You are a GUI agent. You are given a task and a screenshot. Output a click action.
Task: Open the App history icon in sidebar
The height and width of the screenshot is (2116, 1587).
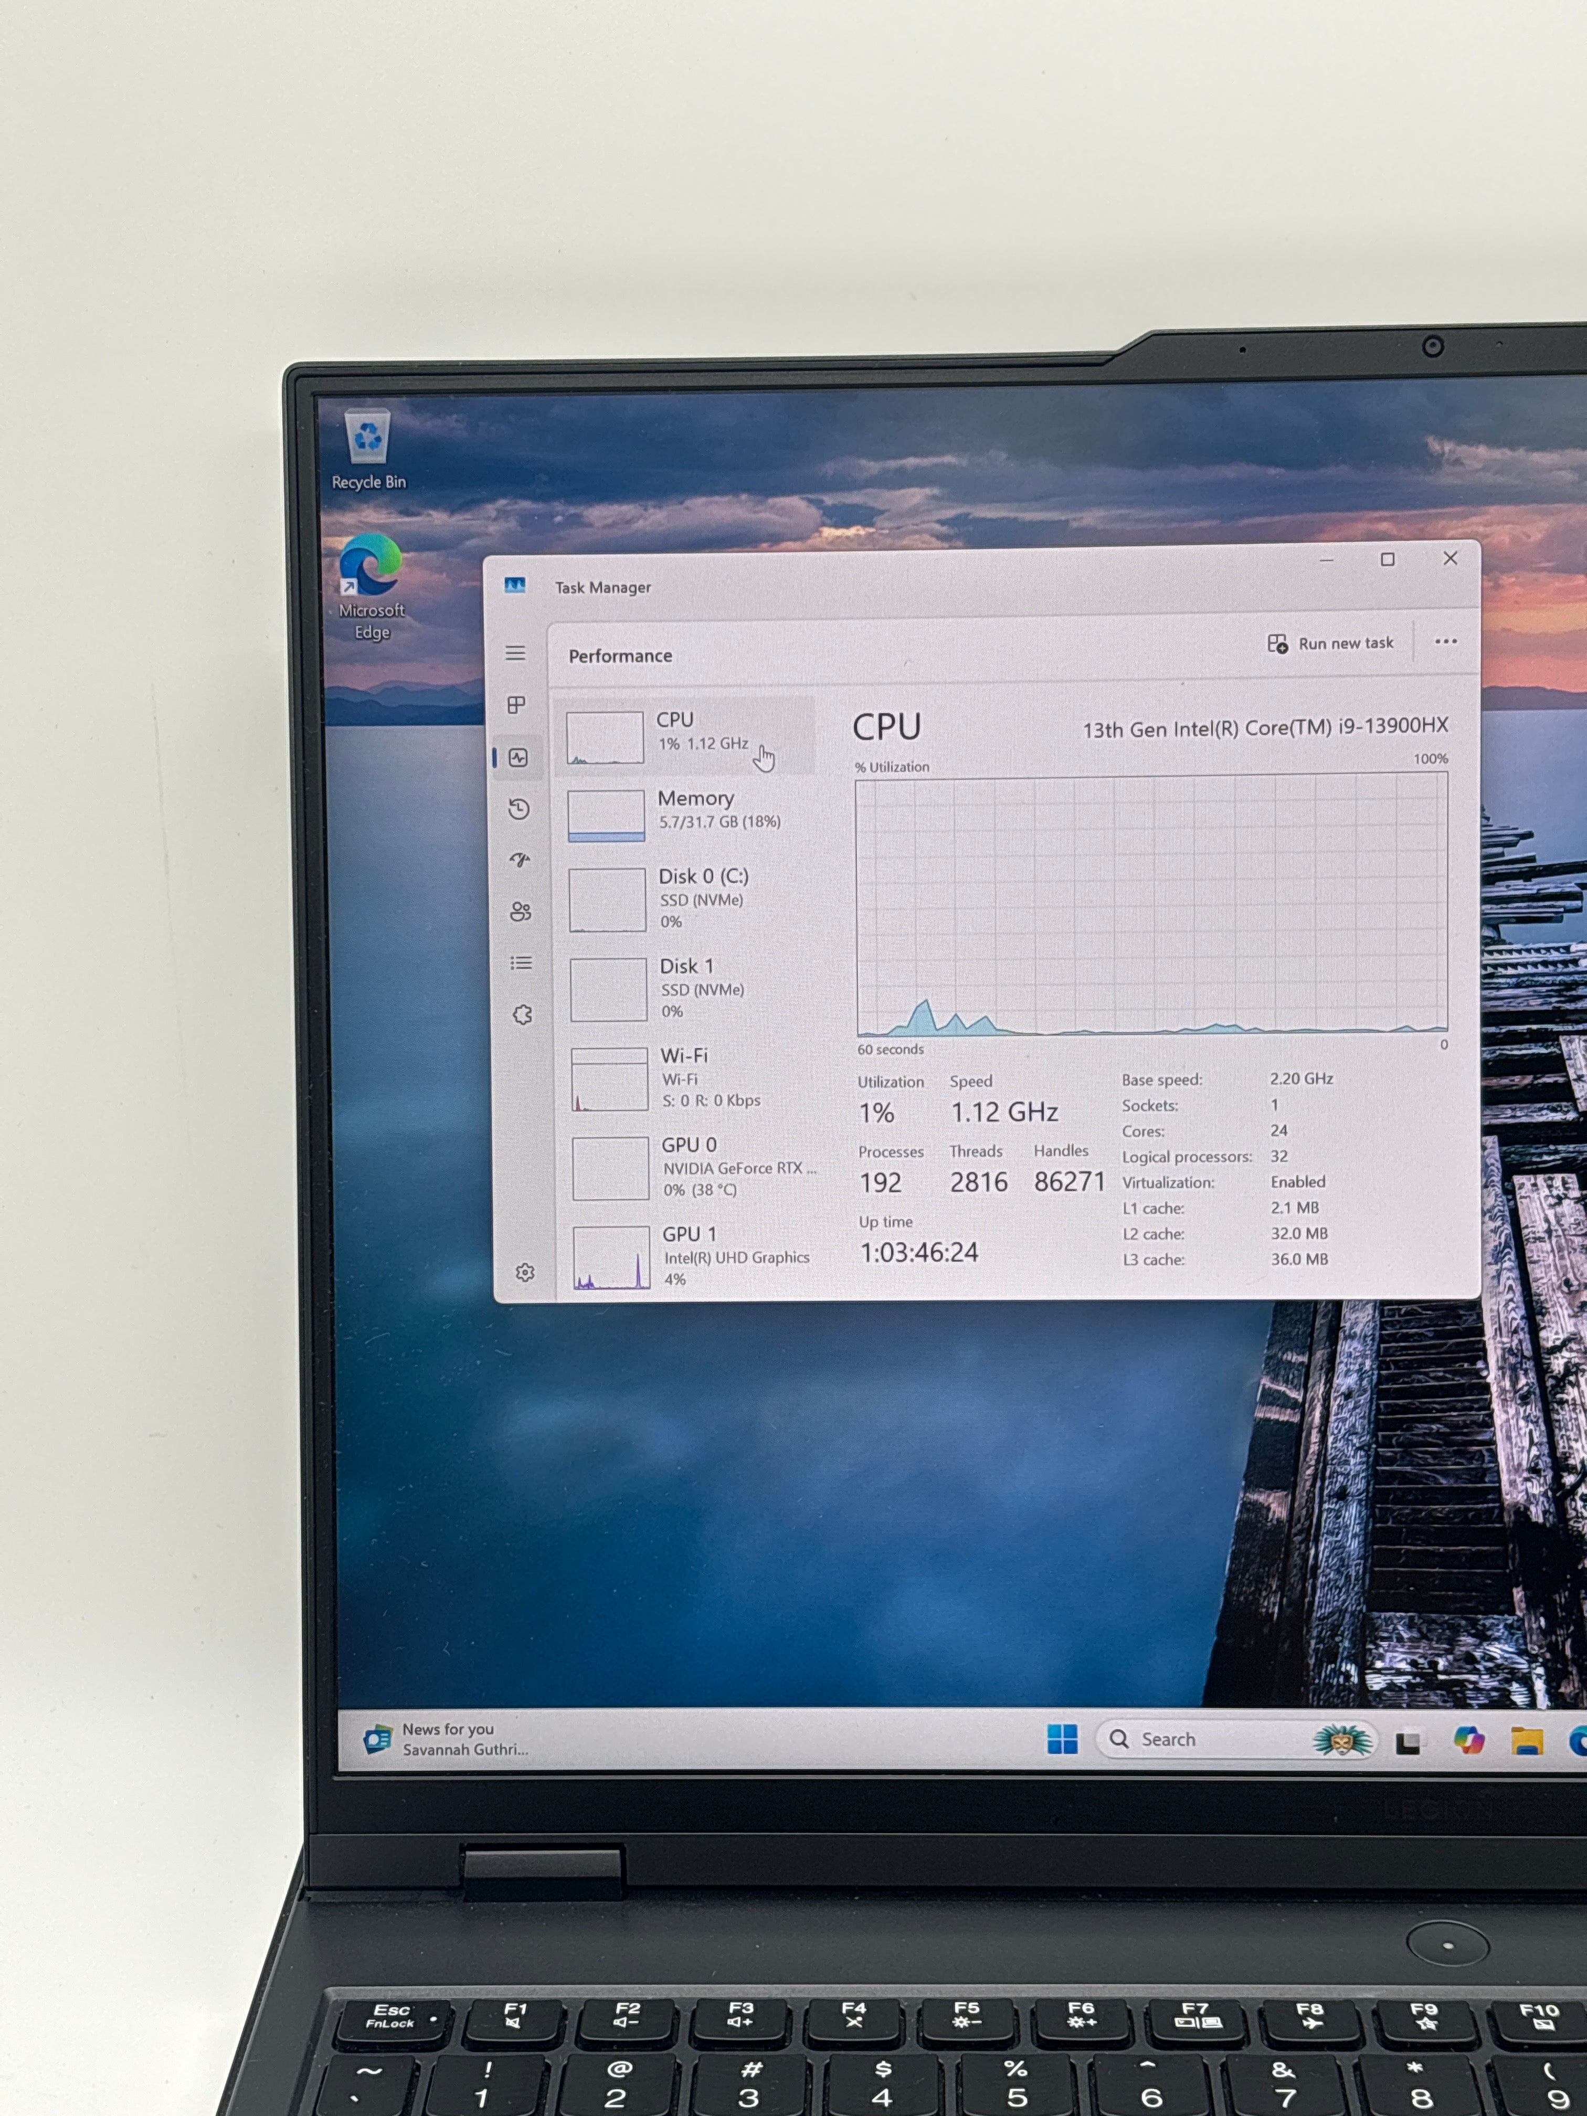520,809
